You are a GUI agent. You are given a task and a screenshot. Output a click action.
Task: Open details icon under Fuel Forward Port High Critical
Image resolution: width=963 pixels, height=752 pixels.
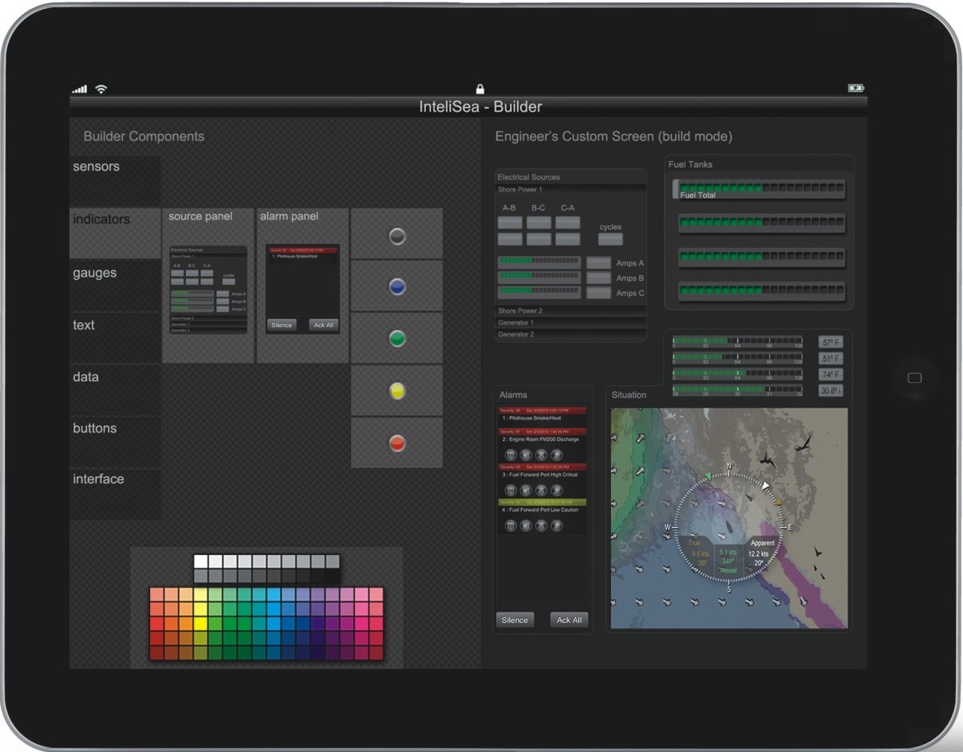(x=511, y=490)
